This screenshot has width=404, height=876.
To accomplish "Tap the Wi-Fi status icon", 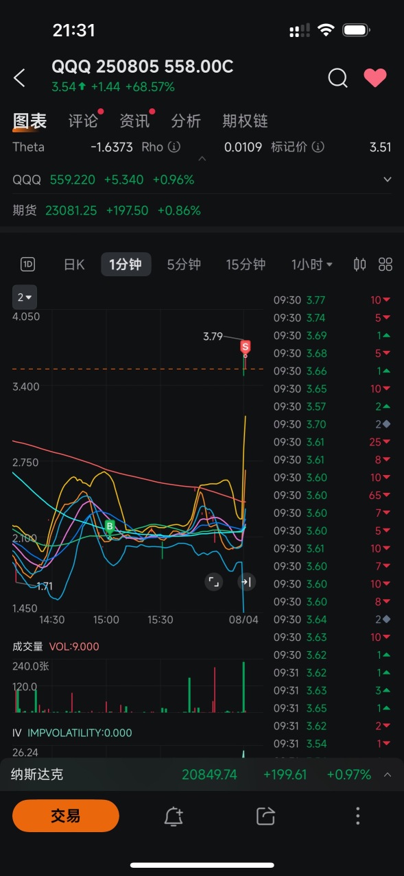I will tap(326, 30).
